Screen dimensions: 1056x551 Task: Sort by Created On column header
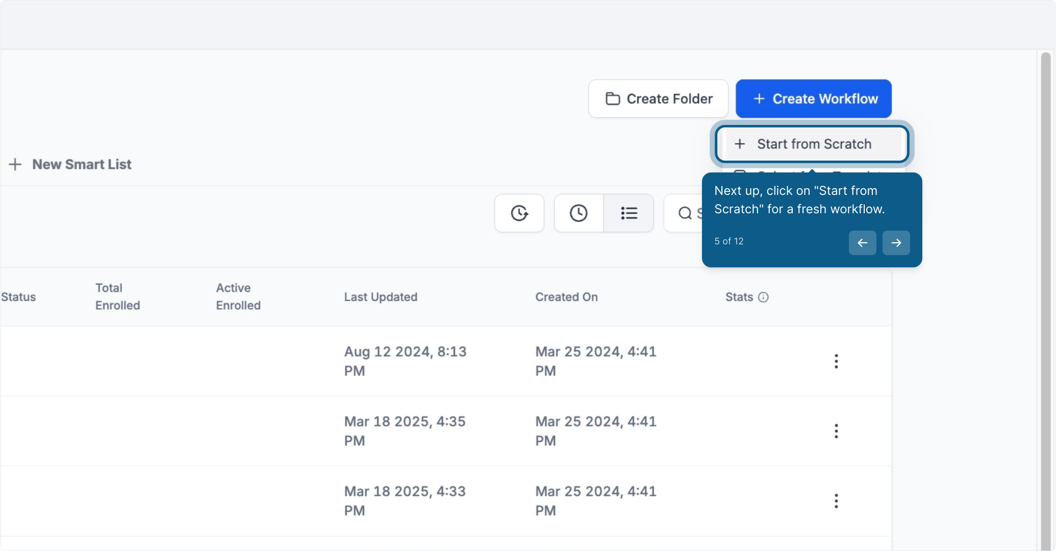(566, 297)
